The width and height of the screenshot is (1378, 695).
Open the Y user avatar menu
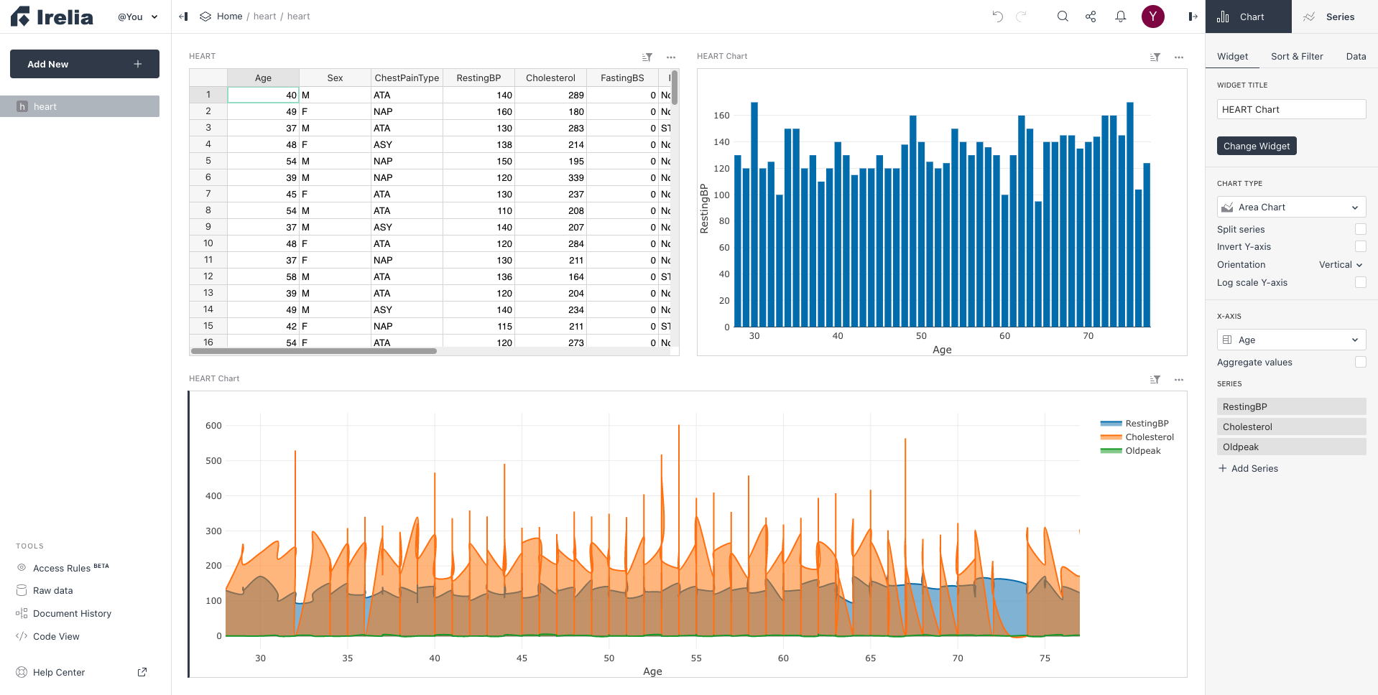[1153, 17]
